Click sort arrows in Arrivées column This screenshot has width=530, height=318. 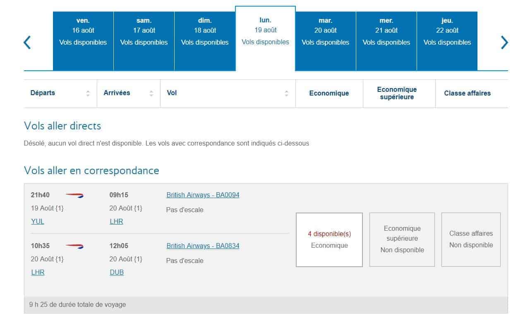pyautogui.click(x=151, y=93)
